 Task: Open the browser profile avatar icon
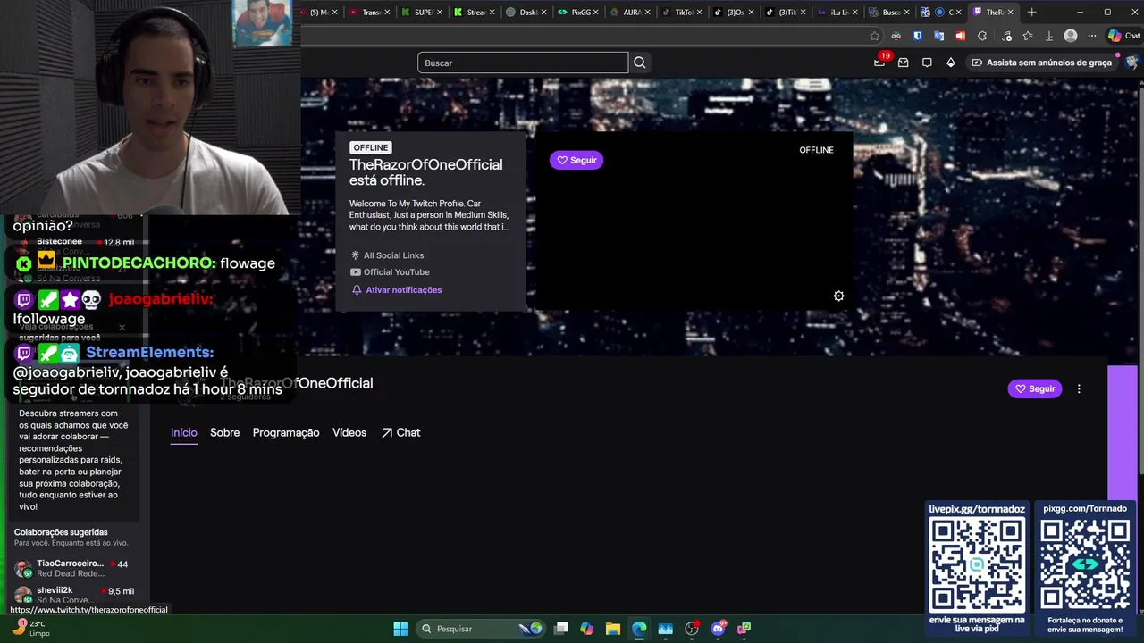click(x=1071, y=36)
